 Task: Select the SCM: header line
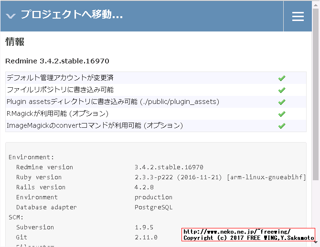(x=16, y=217)
